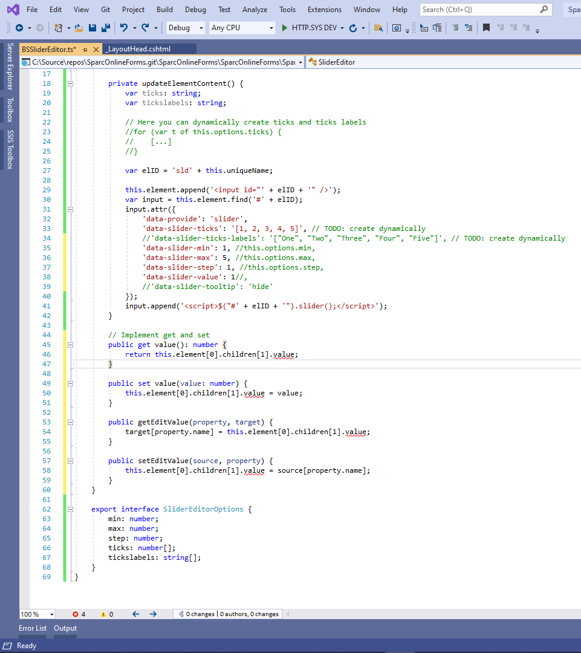Open the HTTP.SYS DEV launch profile dropdown arrow

click(342, 28)
